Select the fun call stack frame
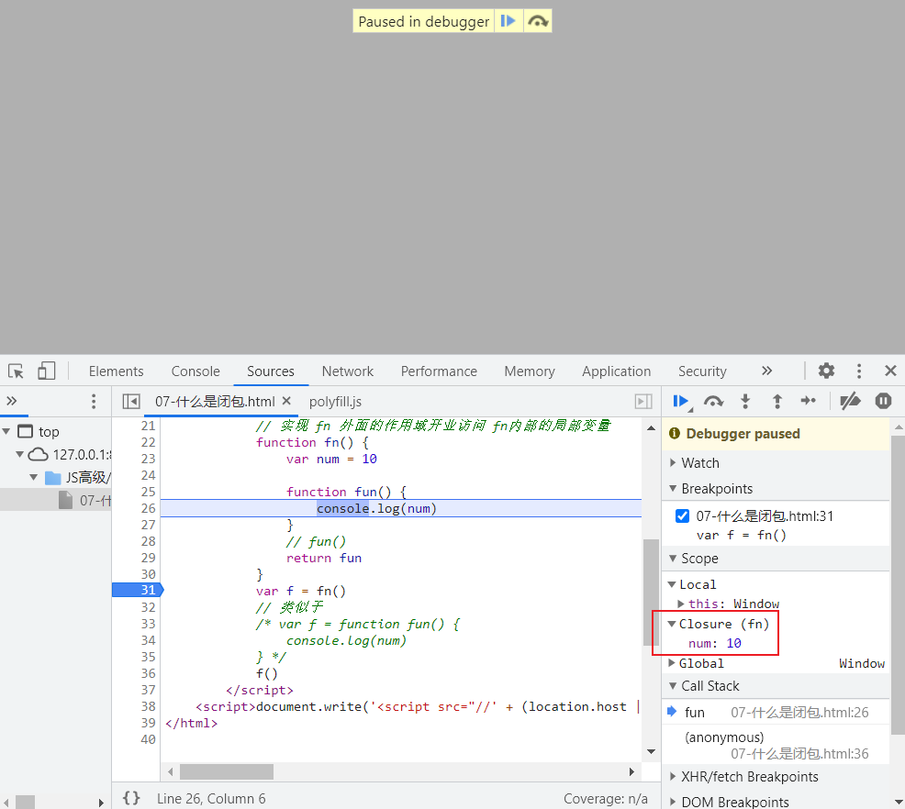 pyautogui.click(x=776, y=712)
